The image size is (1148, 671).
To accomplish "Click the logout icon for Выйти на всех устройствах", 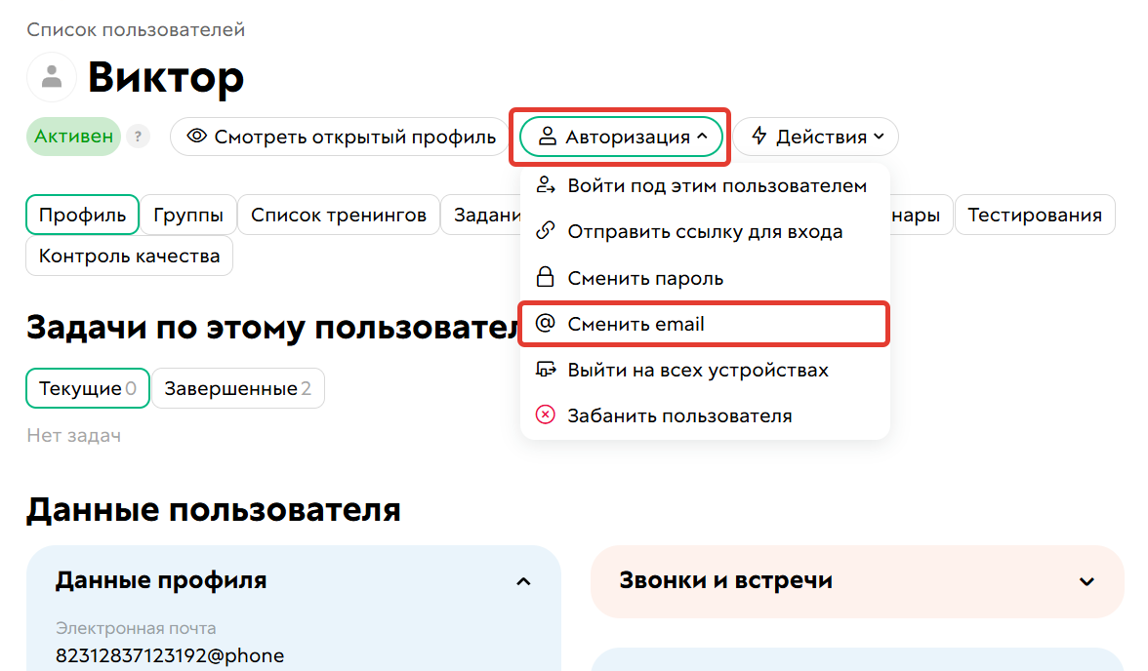I will tap(544, 370).
